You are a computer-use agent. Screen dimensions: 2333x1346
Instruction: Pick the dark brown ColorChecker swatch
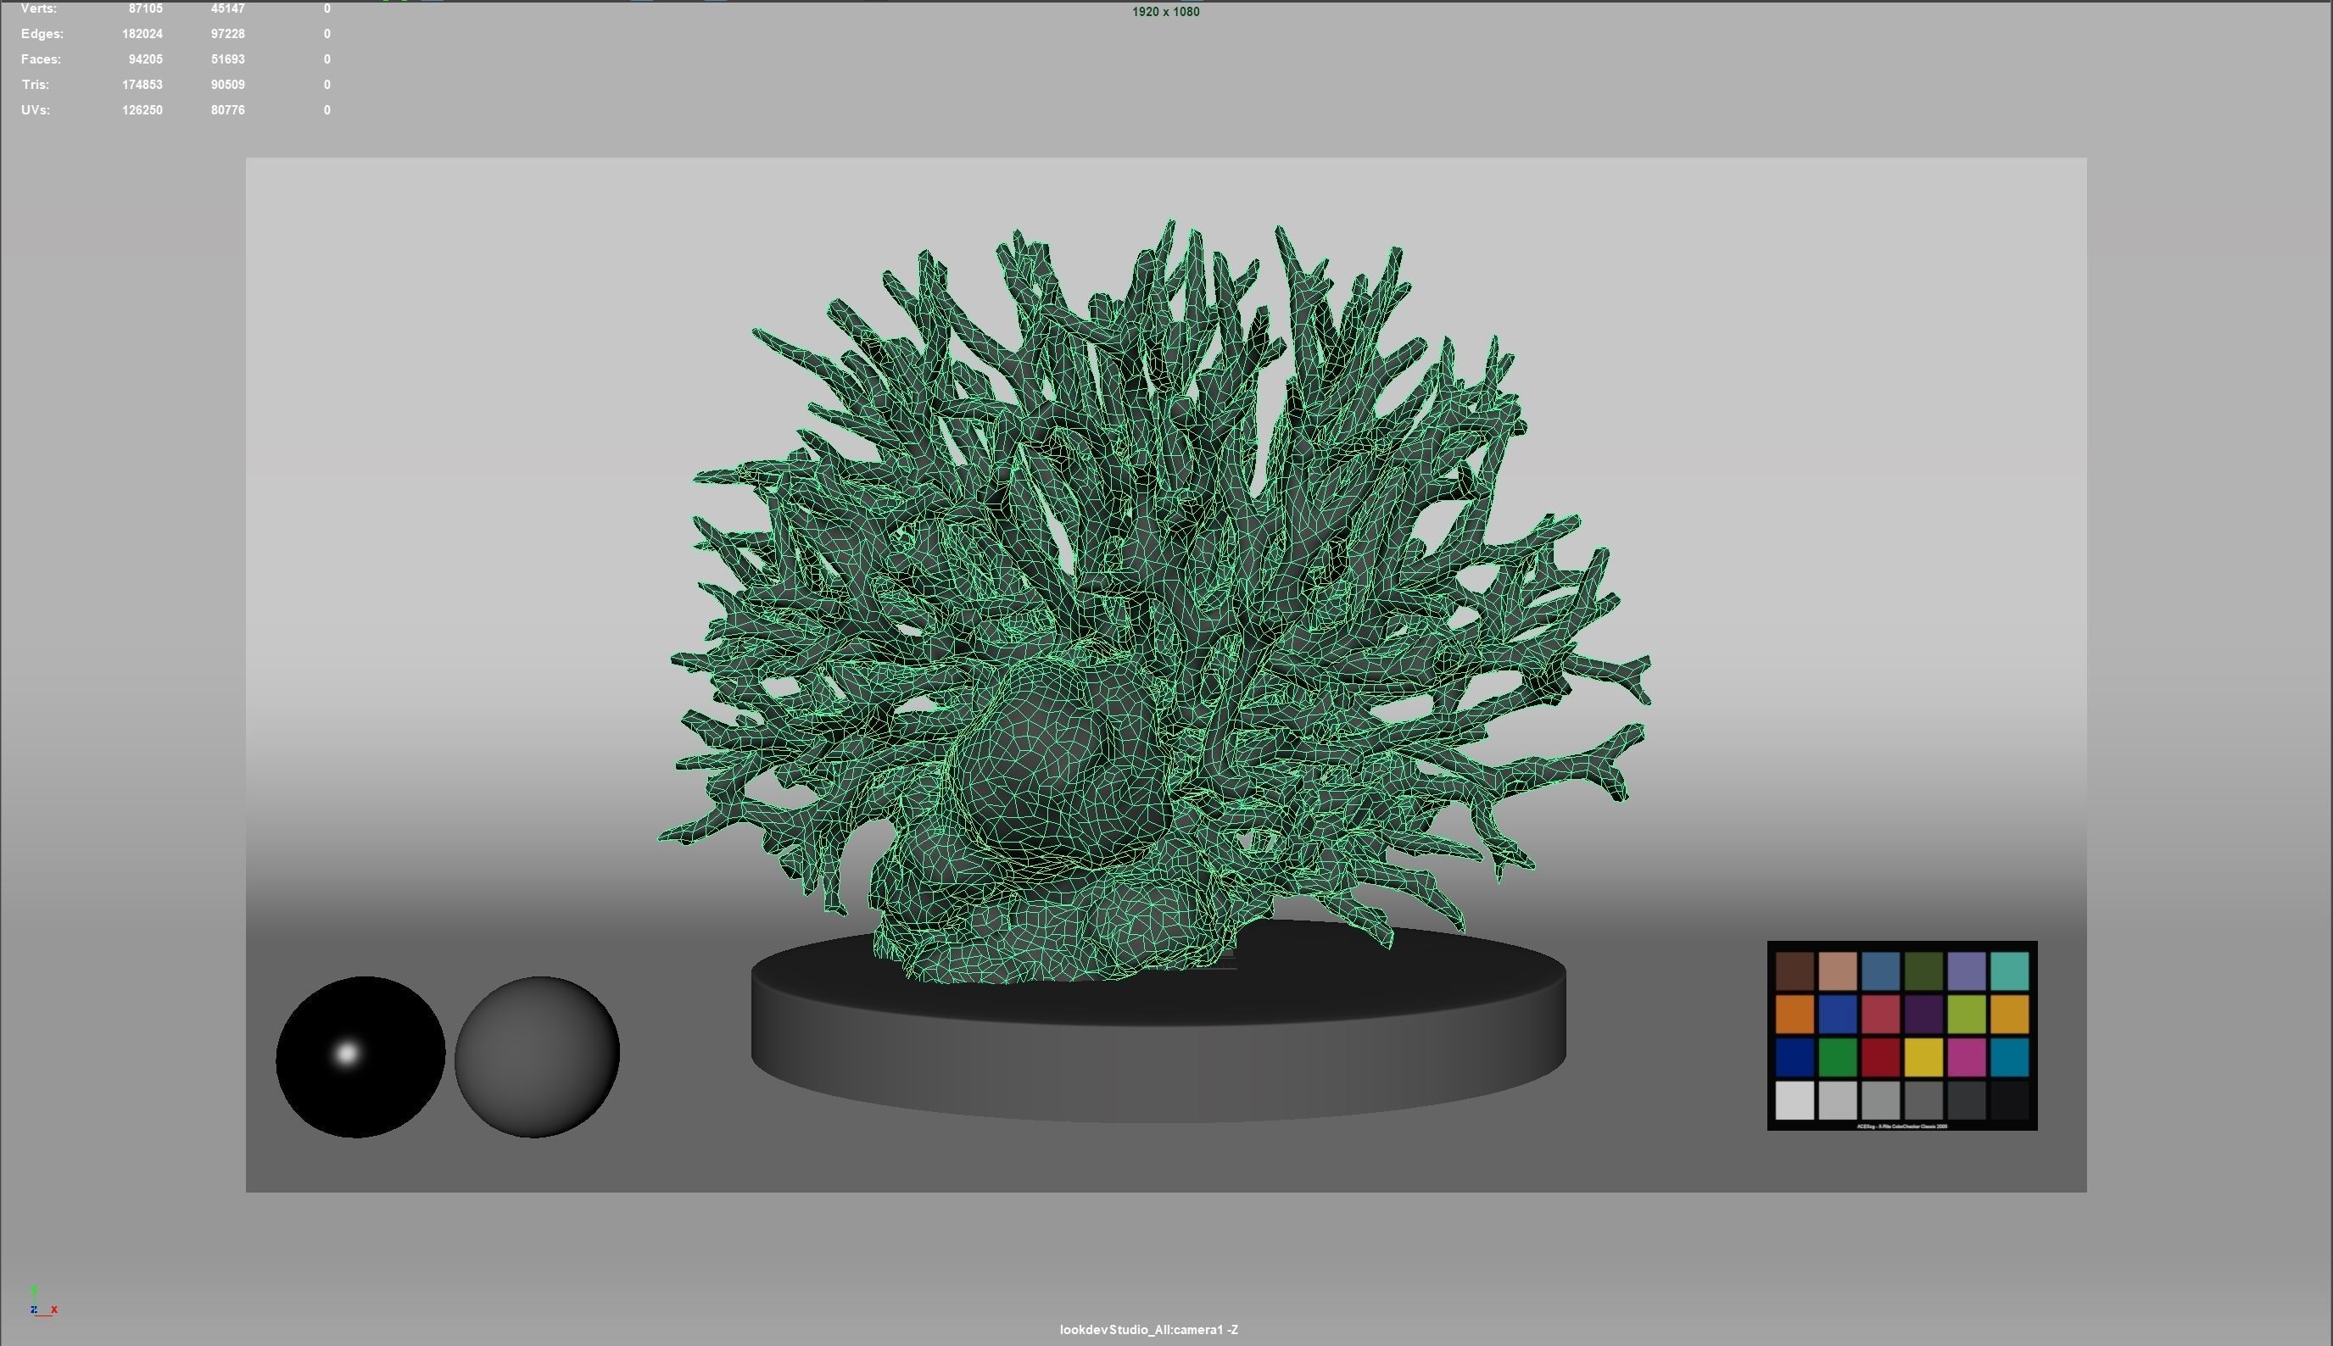(x=1794, y=971)
